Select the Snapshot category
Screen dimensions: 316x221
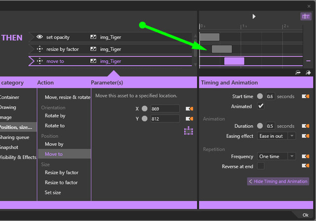coord(9,147)
